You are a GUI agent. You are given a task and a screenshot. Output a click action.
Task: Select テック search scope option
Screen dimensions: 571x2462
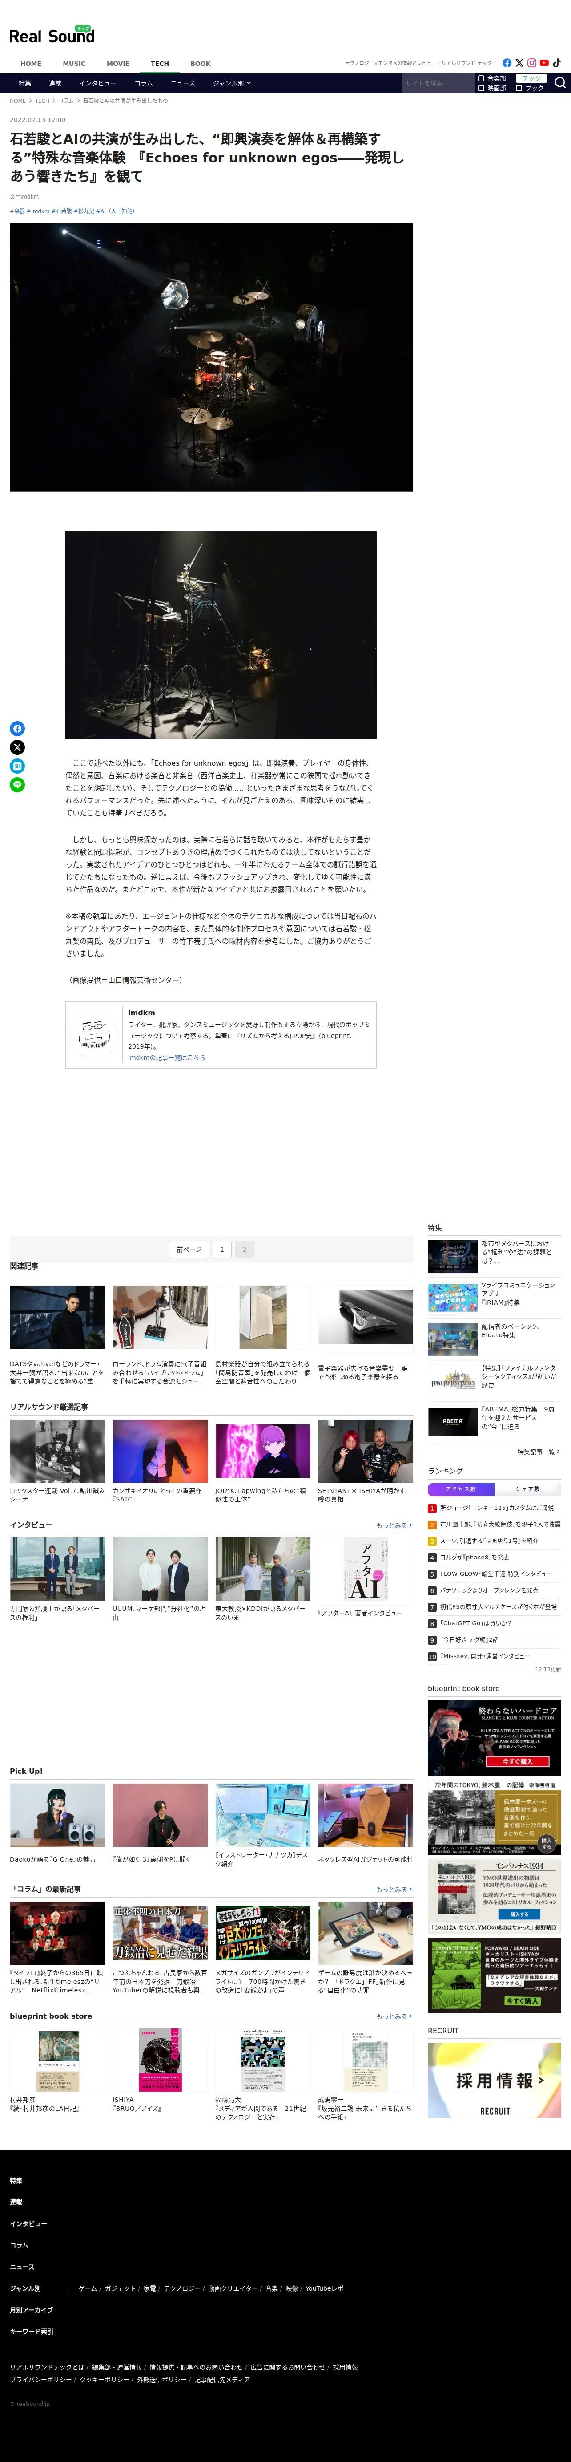point(531,78)
